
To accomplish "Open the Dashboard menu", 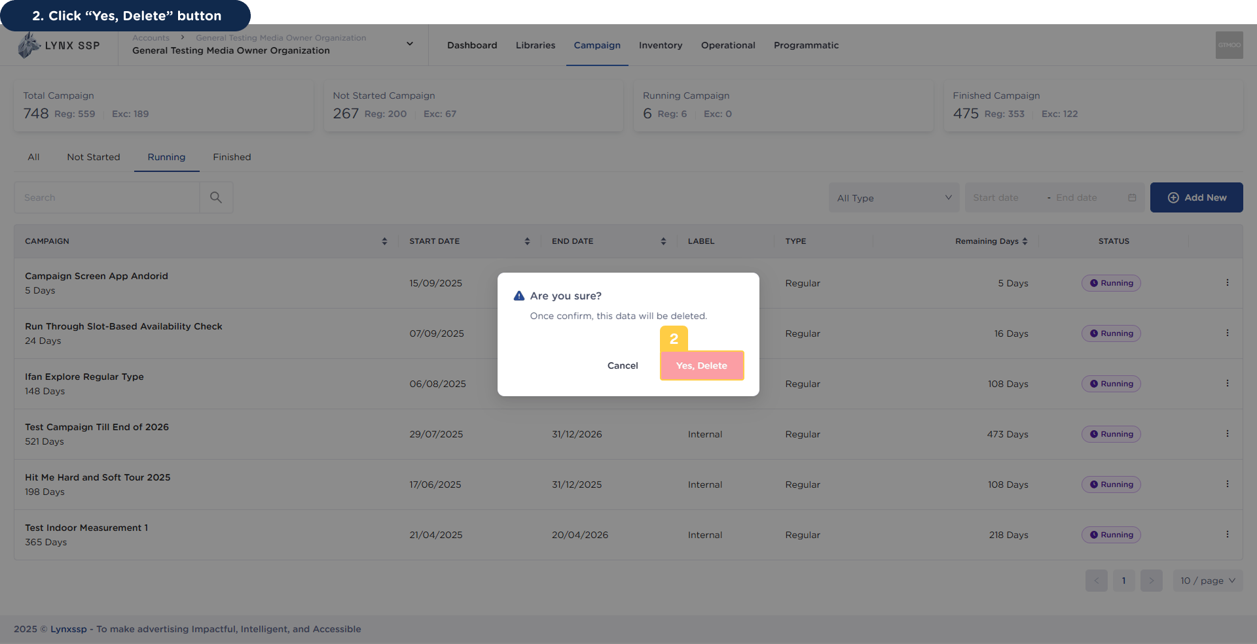I will [472, 45].
